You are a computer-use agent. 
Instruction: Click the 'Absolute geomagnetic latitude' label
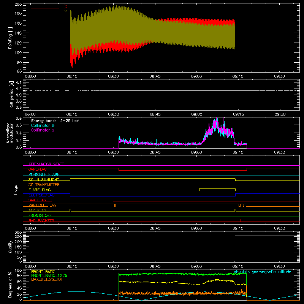(263, 272)
